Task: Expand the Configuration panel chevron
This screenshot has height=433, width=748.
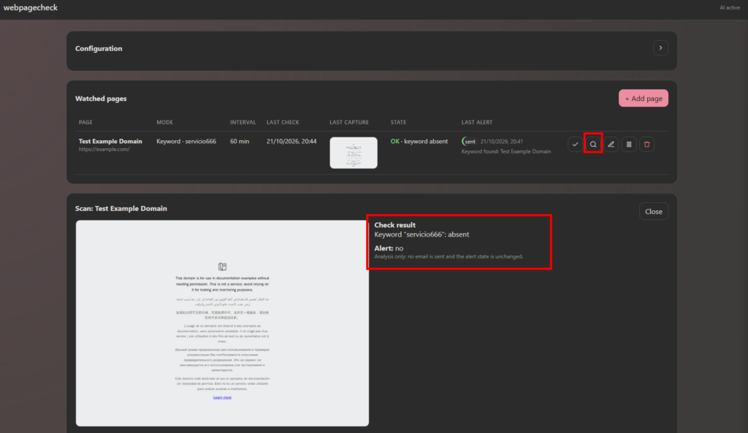Action: click(660, 47)
